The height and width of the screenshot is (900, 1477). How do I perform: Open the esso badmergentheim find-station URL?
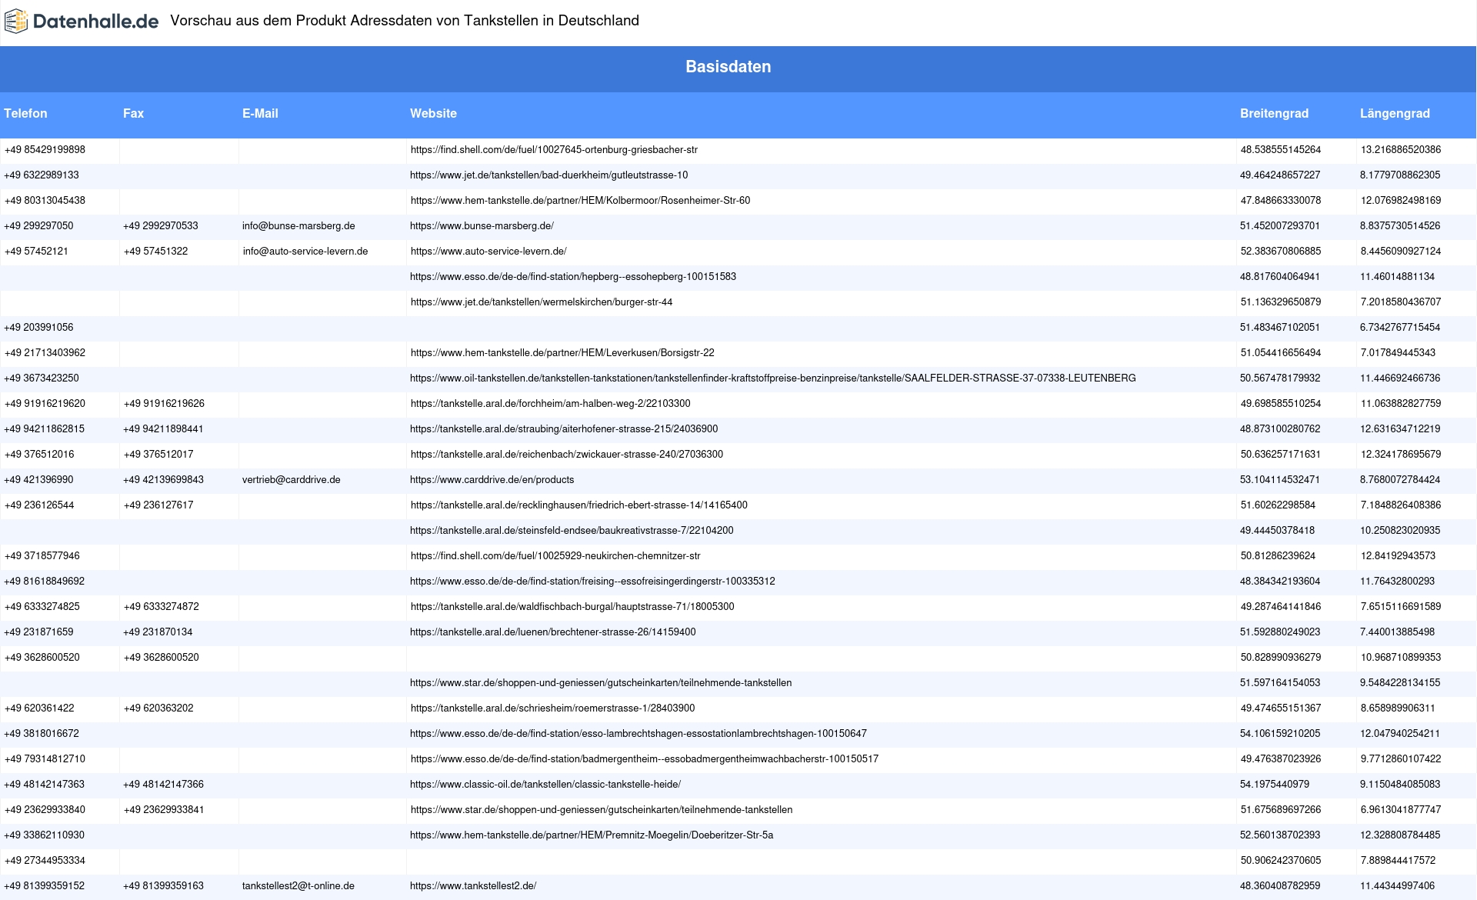click(x=645, y=759)
